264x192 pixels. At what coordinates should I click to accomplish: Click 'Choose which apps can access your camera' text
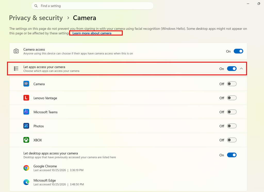tap(51, 71)
